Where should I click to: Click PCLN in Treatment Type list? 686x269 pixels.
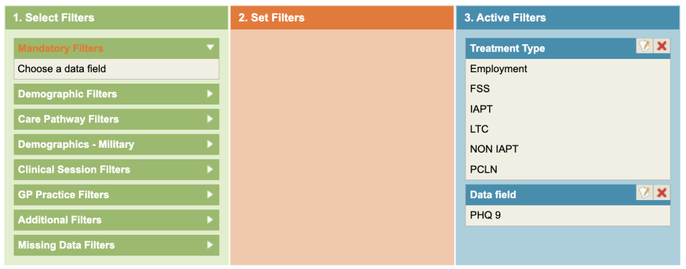(x=484, y=169)
